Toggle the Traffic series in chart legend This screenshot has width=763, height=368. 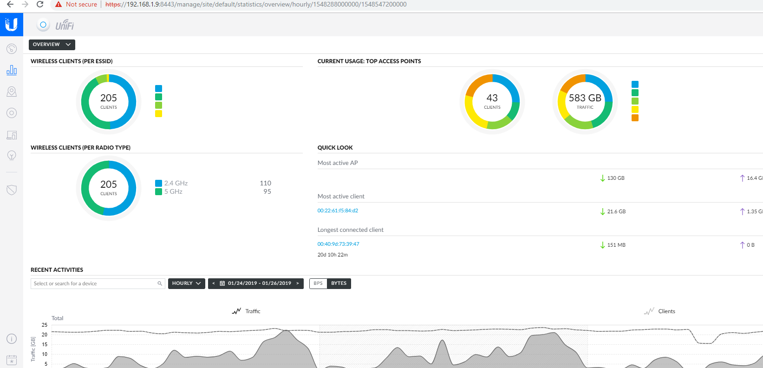[x=247, y=311]
